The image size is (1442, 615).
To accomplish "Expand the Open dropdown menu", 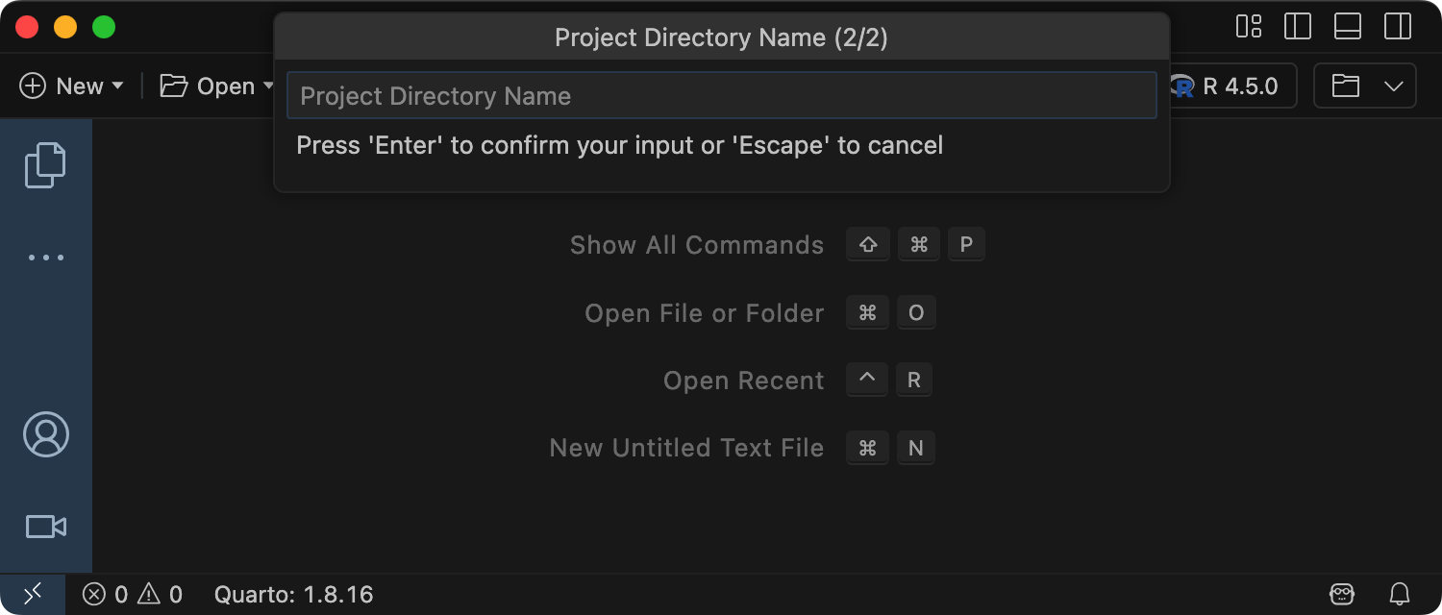I will [x=268, y=86].
